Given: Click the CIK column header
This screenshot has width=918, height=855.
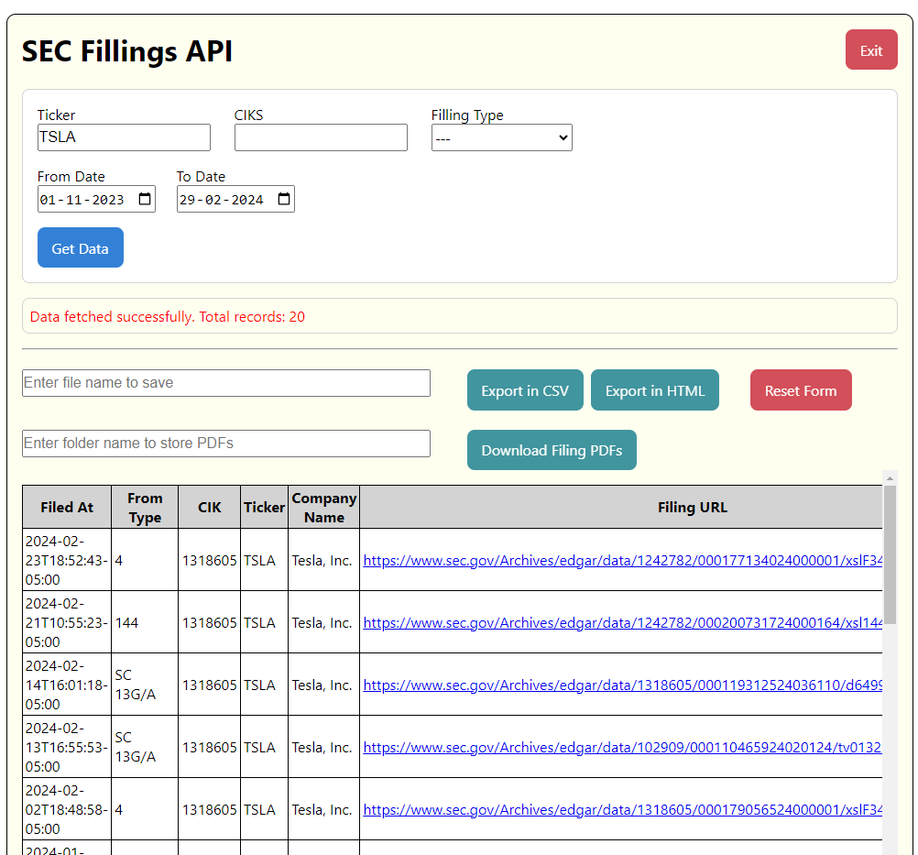Looking at the screenshot, I should (x=209, y=507).
